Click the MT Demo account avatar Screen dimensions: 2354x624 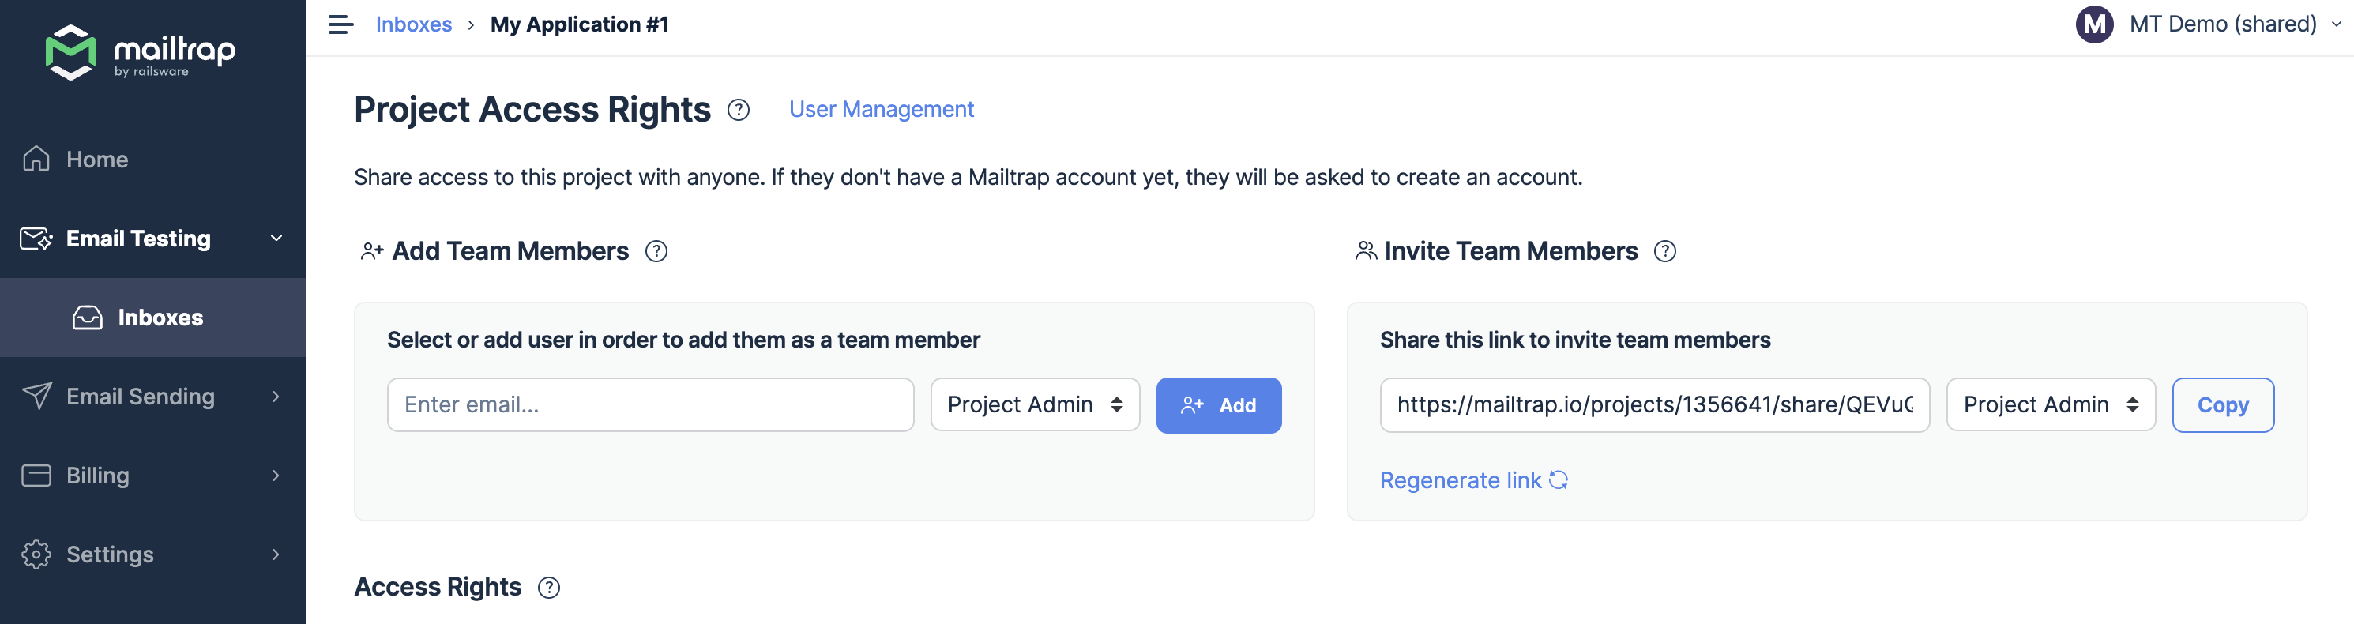coord(2093,24)
